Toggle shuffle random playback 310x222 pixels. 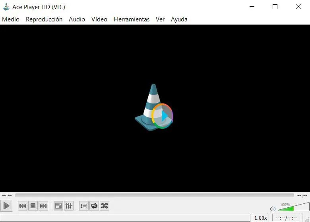(105, 206)
